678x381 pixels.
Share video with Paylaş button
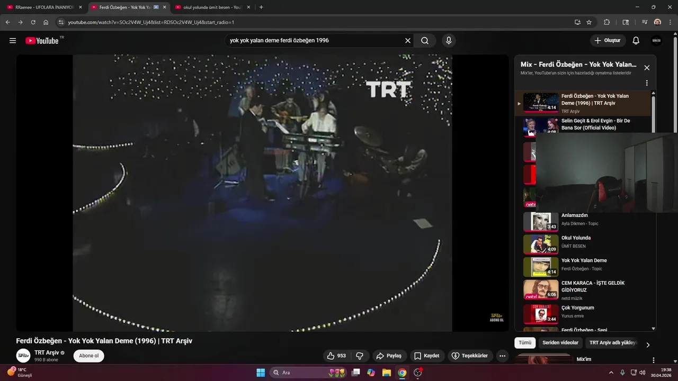pos(389,356)
